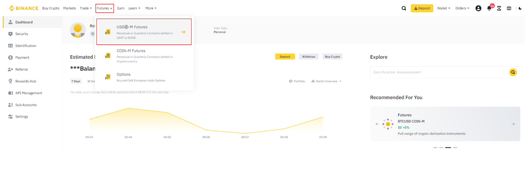The width and height of the screenshot is (525, 170).
Task: Click the COIN-M Futures coin icon
Action: pyautogui.click(x=108, y=56)
